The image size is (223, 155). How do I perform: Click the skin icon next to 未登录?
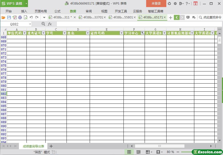tap(169, 4)
